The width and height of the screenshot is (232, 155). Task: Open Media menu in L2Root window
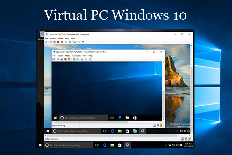(x=60, y=38)
